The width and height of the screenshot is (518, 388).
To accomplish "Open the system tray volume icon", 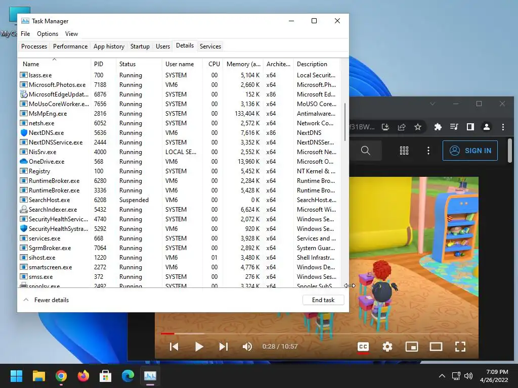I will pos(468,376).
